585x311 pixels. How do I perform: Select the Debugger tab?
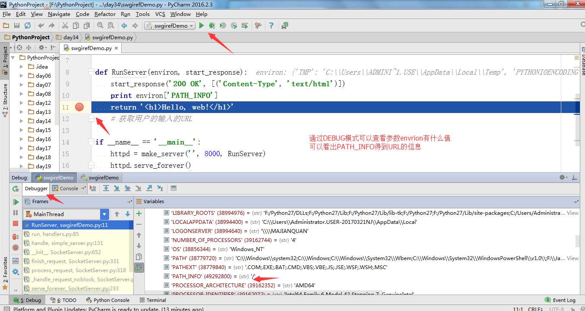pyautogui.click(x=36, y=188)
